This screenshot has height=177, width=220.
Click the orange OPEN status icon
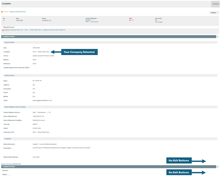(x=2, y=12)
